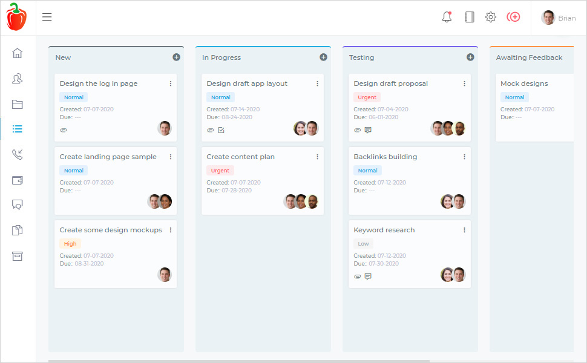Open the calls phone icon in sidebar
The width and height of the screenshot is (587, 363).
click(18, 154)
